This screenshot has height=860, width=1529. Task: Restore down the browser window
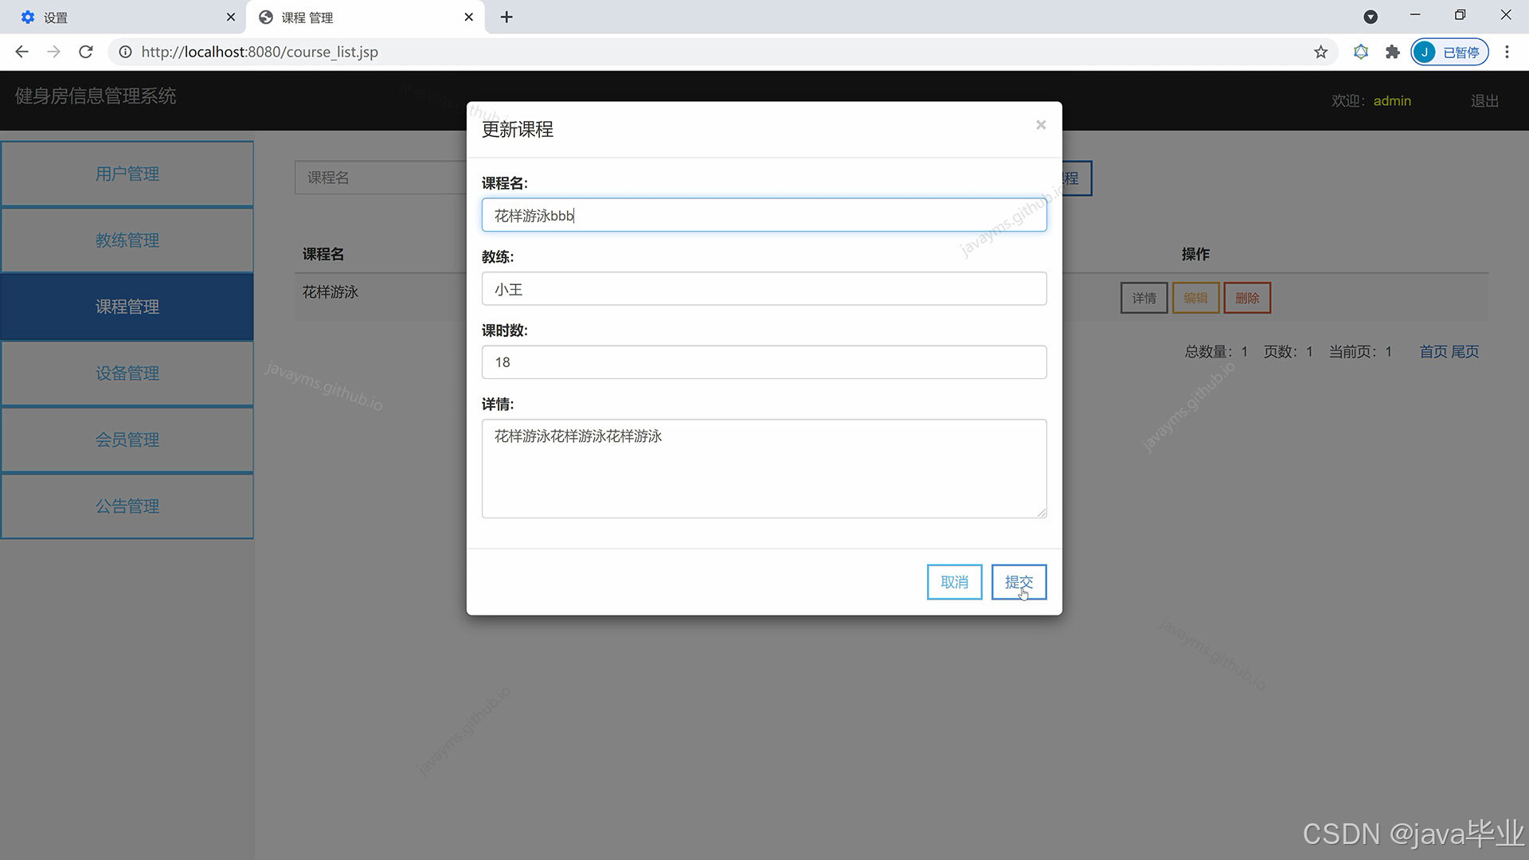1460,15
